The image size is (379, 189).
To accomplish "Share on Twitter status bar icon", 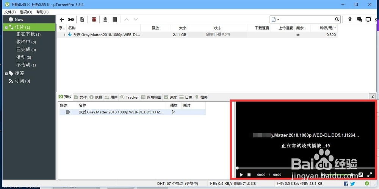I will pyautogui.click(x=352, y=183).
